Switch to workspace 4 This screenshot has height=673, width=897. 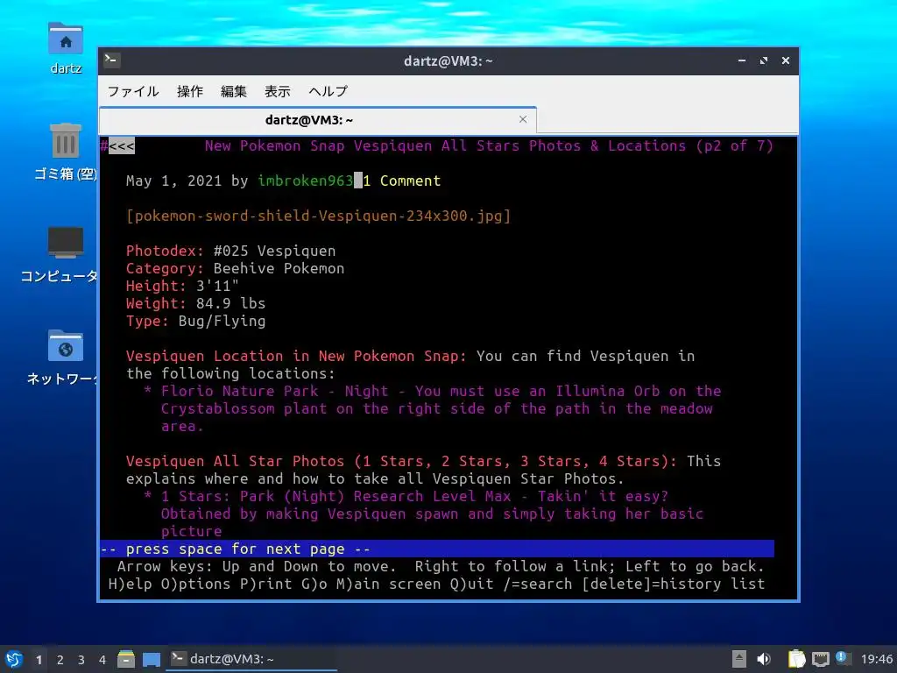coord(102,660)
